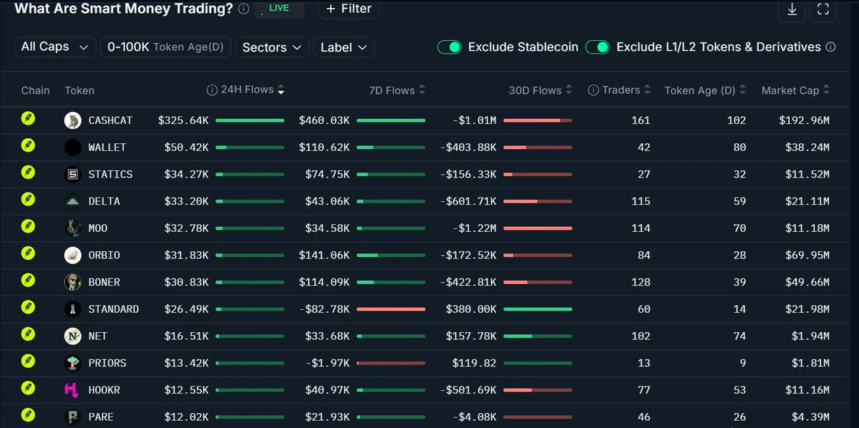Image resolution: width=859 pixels, height=428 pixels.
Task: Open the All Caps dropdown
Action: pyautogui.click(x=55, y=47)
